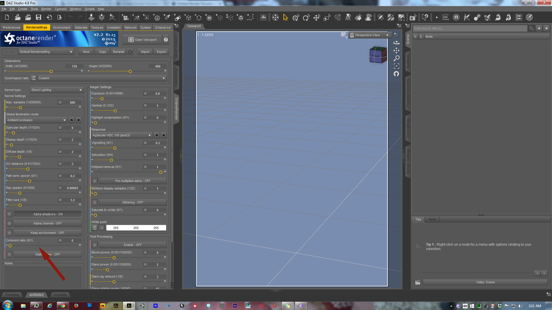Open the Render menu
Image resolution: width=552 pixels, height=310 pixels.
pyautogui.click(x=46, y=9)
